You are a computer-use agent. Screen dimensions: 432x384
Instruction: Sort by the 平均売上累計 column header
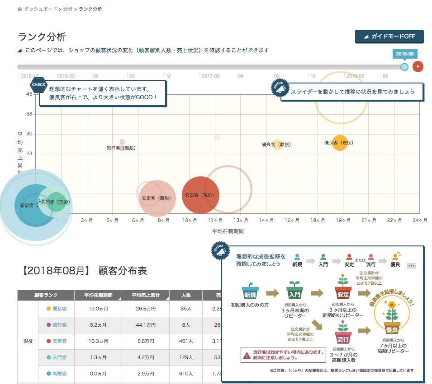tap(147, 296)
